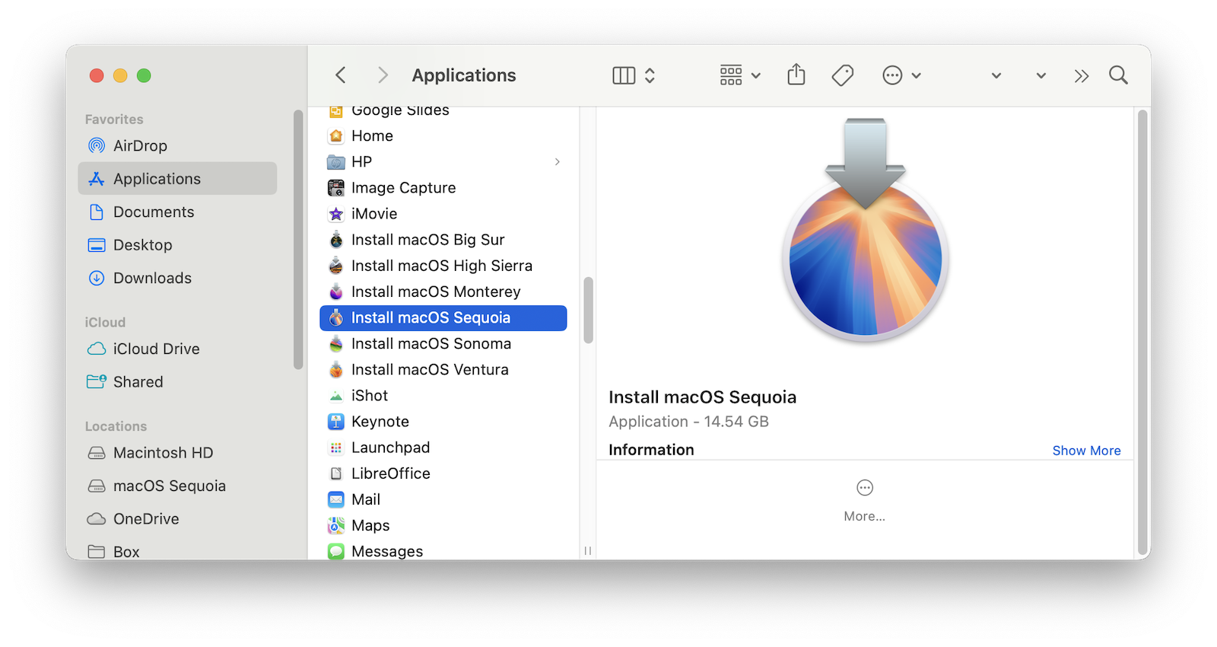The image size is (1217, 647).
Task: Click the file list scrollbar
Action: 588,310
